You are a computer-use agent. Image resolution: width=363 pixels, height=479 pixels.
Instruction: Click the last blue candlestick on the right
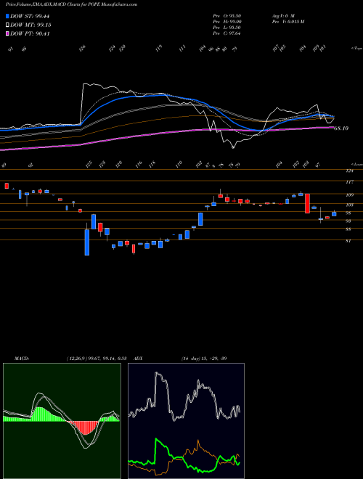pyautogui.click(x=334, y=214)
